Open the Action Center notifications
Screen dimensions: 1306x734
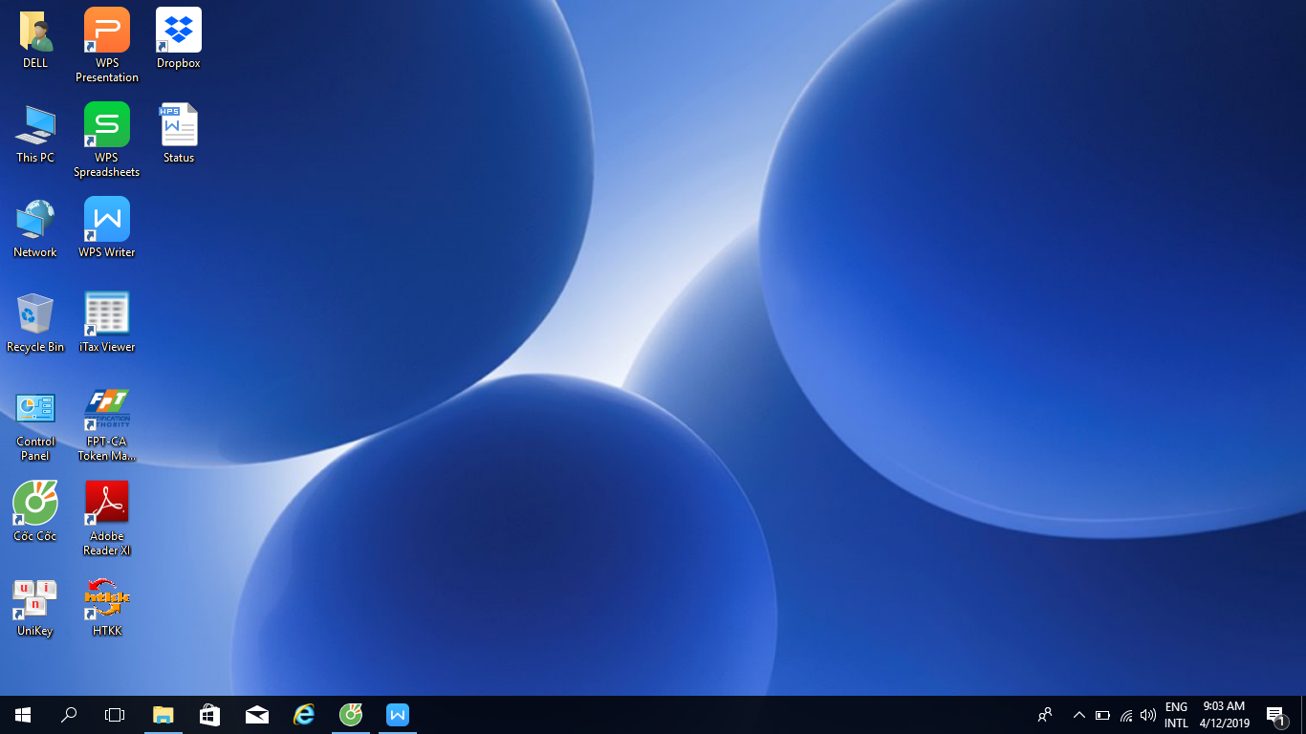click(x=1275, y=715)
